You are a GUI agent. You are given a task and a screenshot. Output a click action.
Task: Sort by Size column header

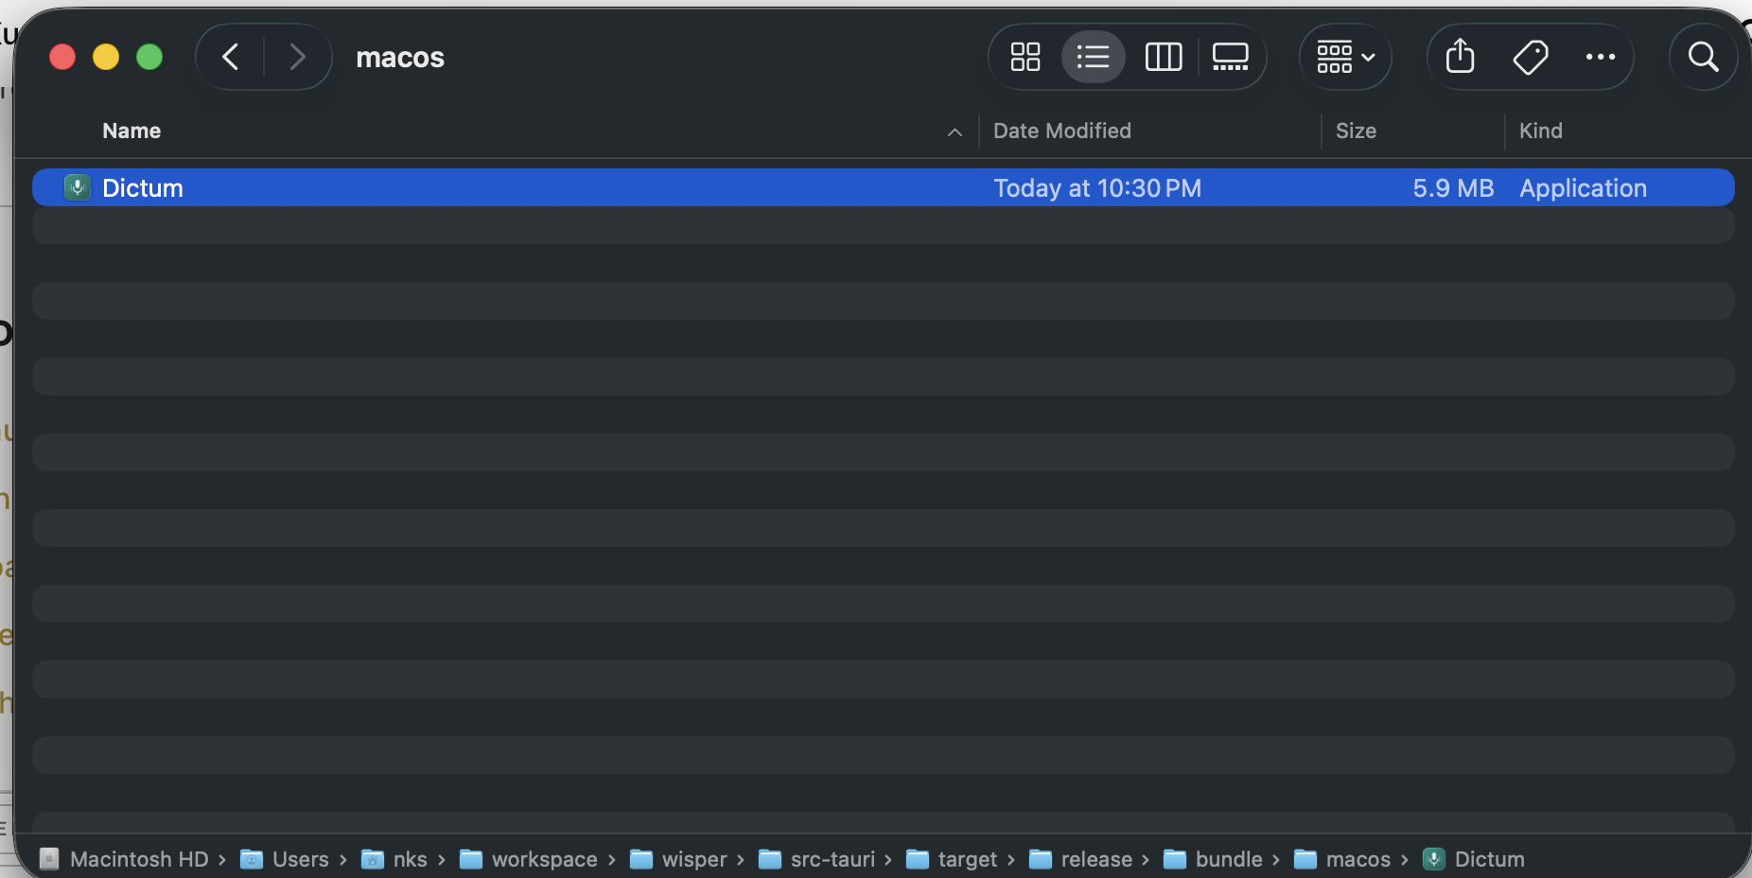pos(1356,131)
